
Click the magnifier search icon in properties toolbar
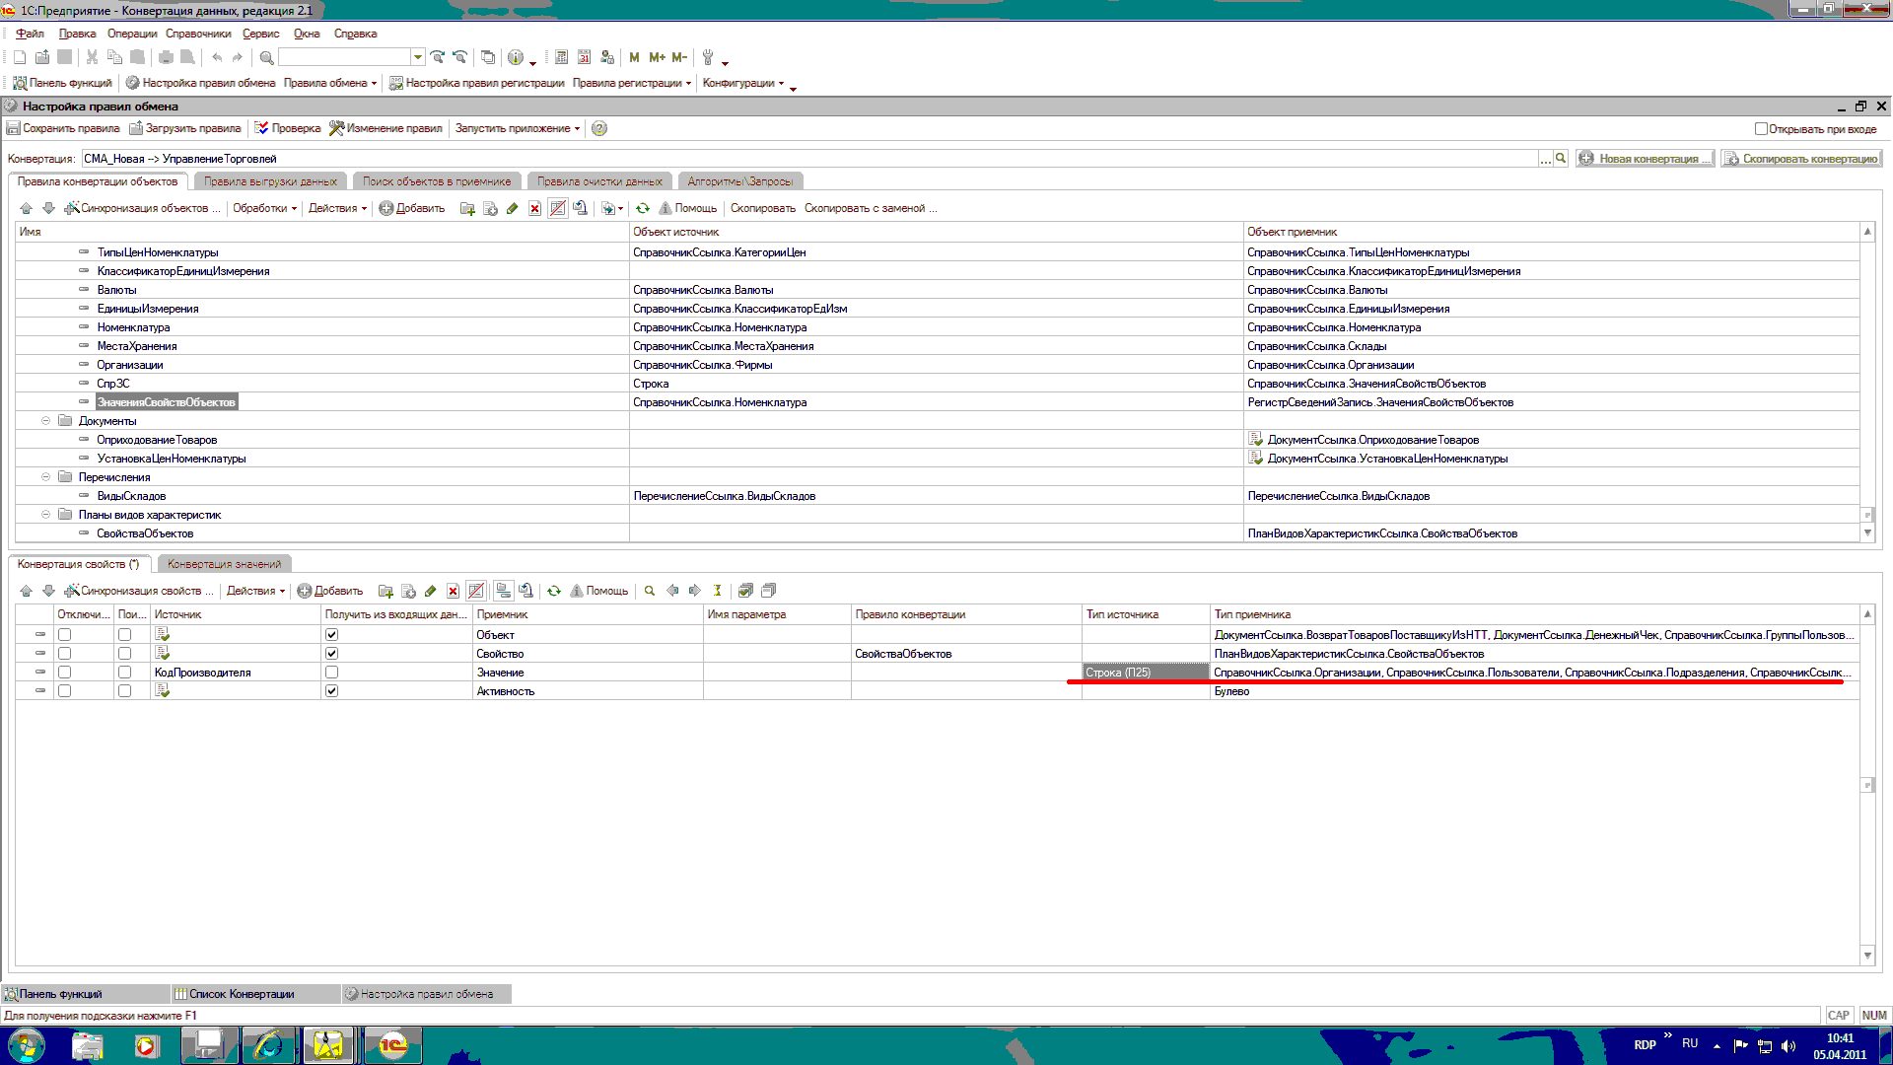[650, 591]
